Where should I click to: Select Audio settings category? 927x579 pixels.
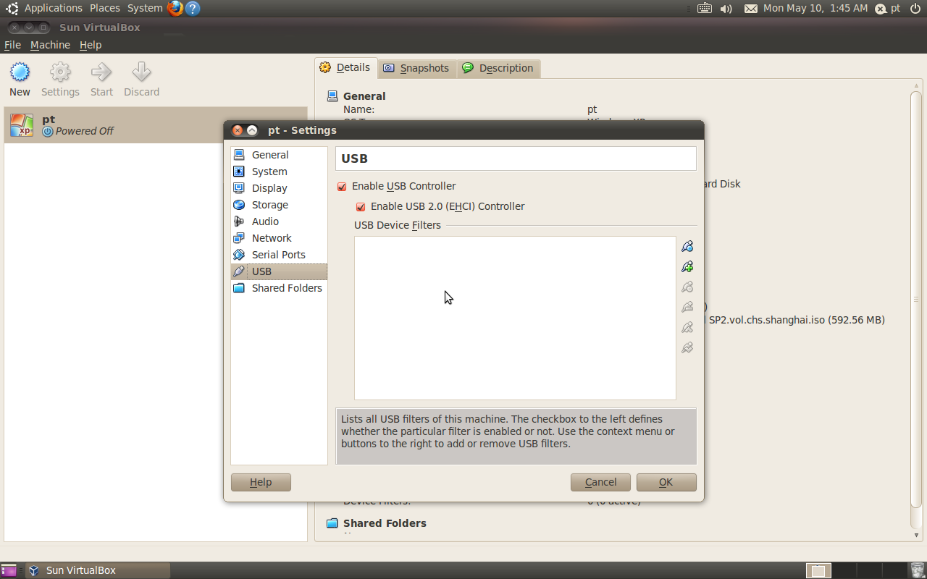[x=279, y=221]
